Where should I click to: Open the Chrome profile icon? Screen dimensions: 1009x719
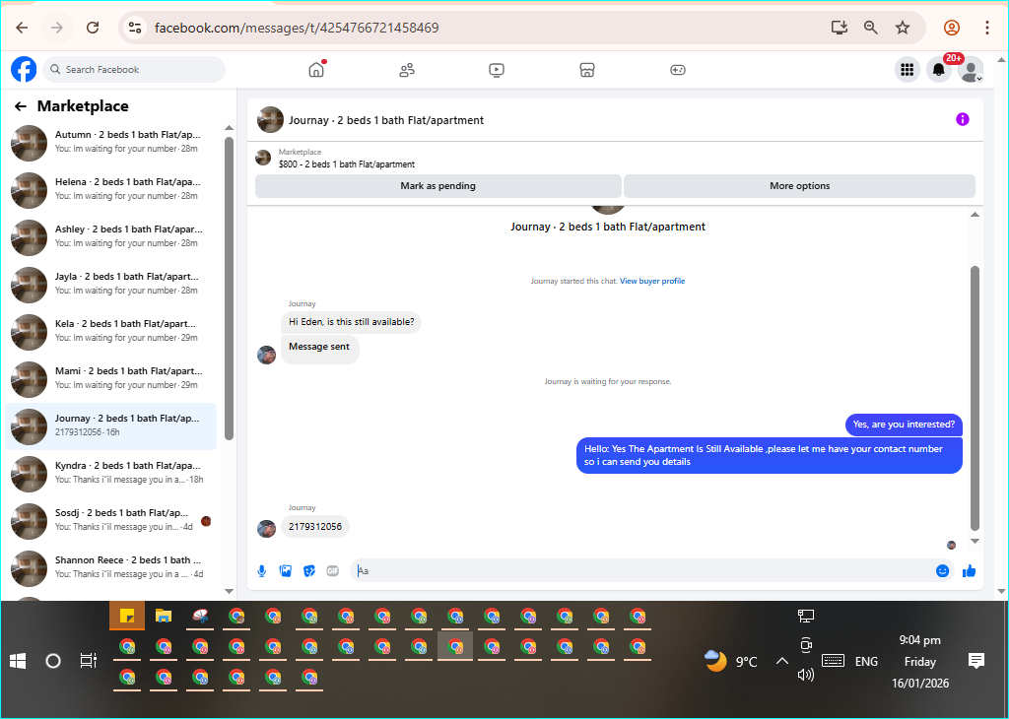pyautogui.click(x=952, y=28)
